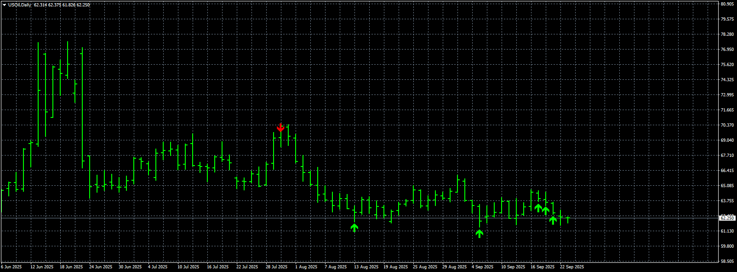This screenshot has width=737, height=272.
Task: Click the 30 Jun 2025 date label
Action: coord(130,266)
